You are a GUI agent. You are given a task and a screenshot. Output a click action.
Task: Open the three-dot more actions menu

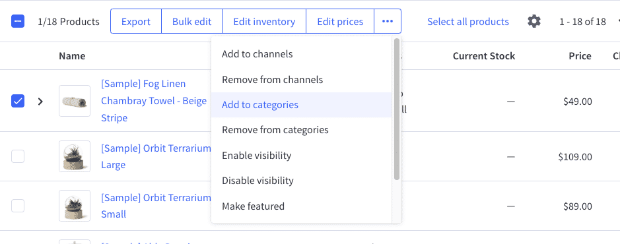coord(388,21)
